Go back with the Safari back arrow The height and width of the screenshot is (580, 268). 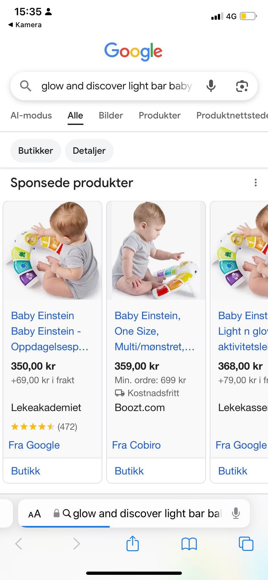(19, 544)
